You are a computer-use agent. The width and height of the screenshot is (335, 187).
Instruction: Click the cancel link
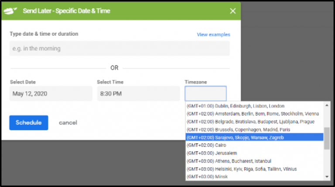point(68,123)
